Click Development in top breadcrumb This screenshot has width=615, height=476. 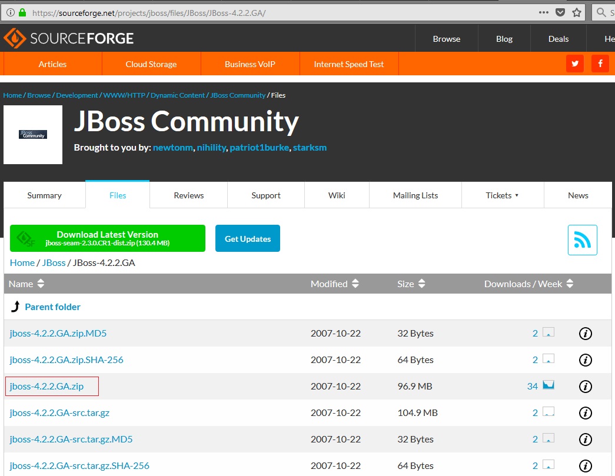click(x=77, y=95)
